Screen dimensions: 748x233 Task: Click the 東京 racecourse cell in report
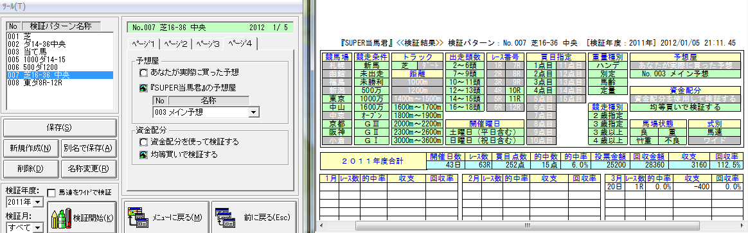(x=338, y=99)
